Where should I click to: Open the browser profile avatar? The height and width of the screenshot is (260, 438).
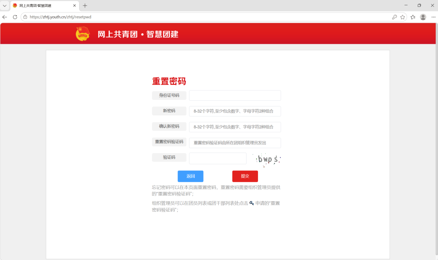click(x=423, y=17)
